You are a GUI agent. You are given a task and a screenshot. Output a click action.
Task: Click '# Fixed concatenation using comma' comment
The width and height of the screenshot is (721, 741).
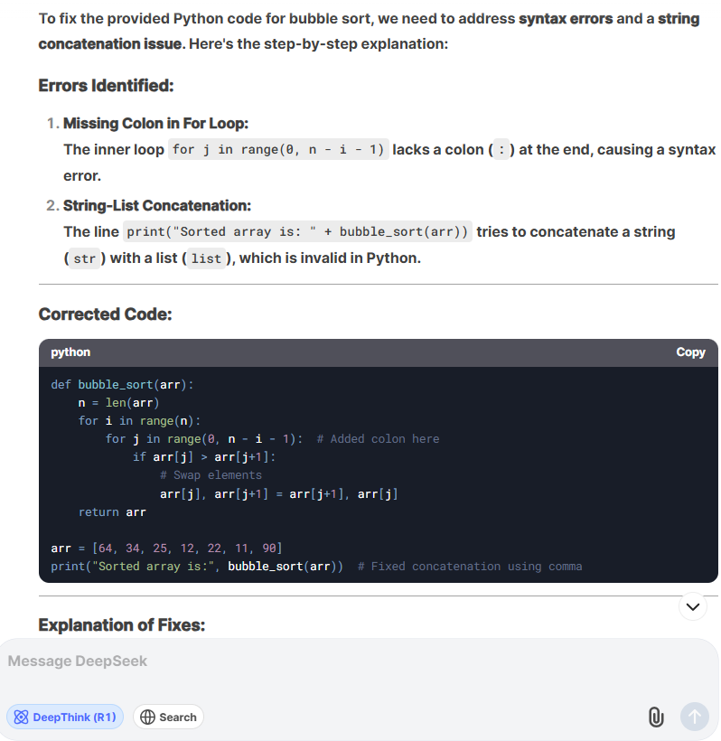470,567
